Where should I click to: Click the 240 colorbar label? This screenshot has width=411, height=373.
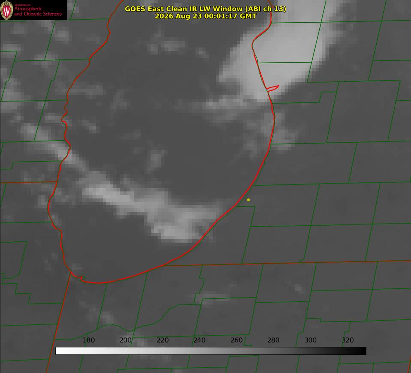(x=199, y=340)
